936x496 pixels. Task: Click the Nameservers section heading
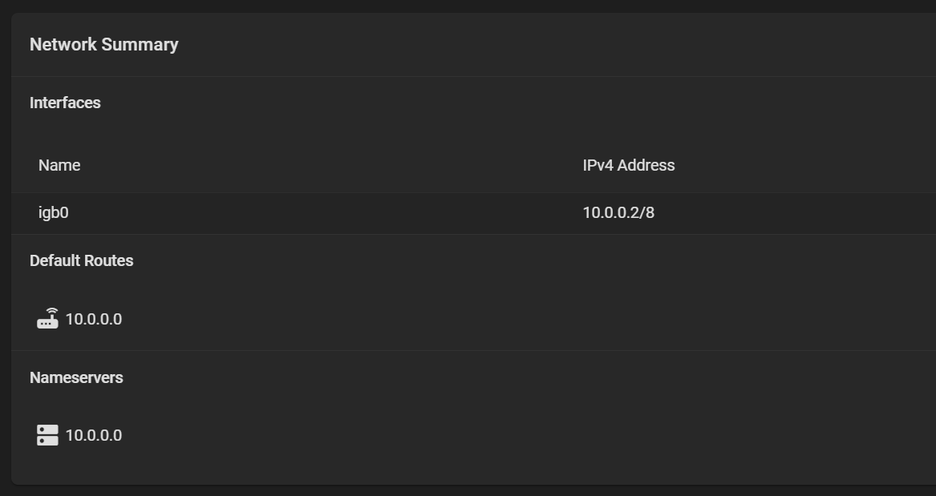click(x=76, y=377)
